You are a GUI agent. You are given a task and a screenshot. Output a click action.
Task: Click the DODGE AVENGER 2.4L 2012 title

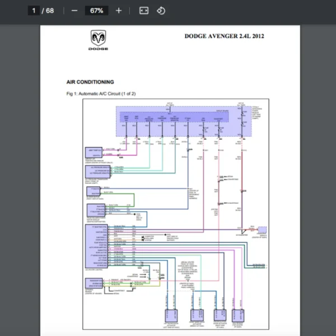(x=224, y=36)
